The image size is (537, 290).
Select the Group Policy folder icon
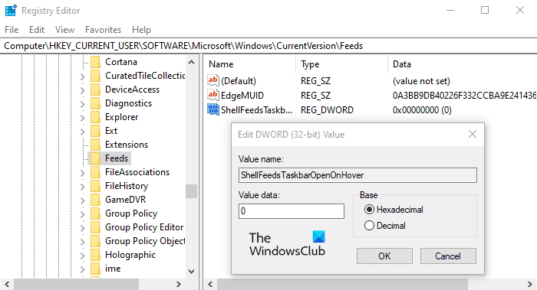(x=96, y=213)
